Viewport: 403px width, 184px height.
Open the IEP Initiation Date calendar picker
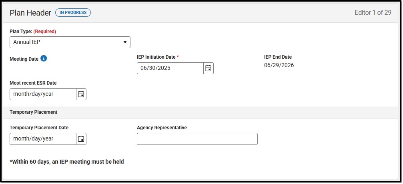coord(209,68)
